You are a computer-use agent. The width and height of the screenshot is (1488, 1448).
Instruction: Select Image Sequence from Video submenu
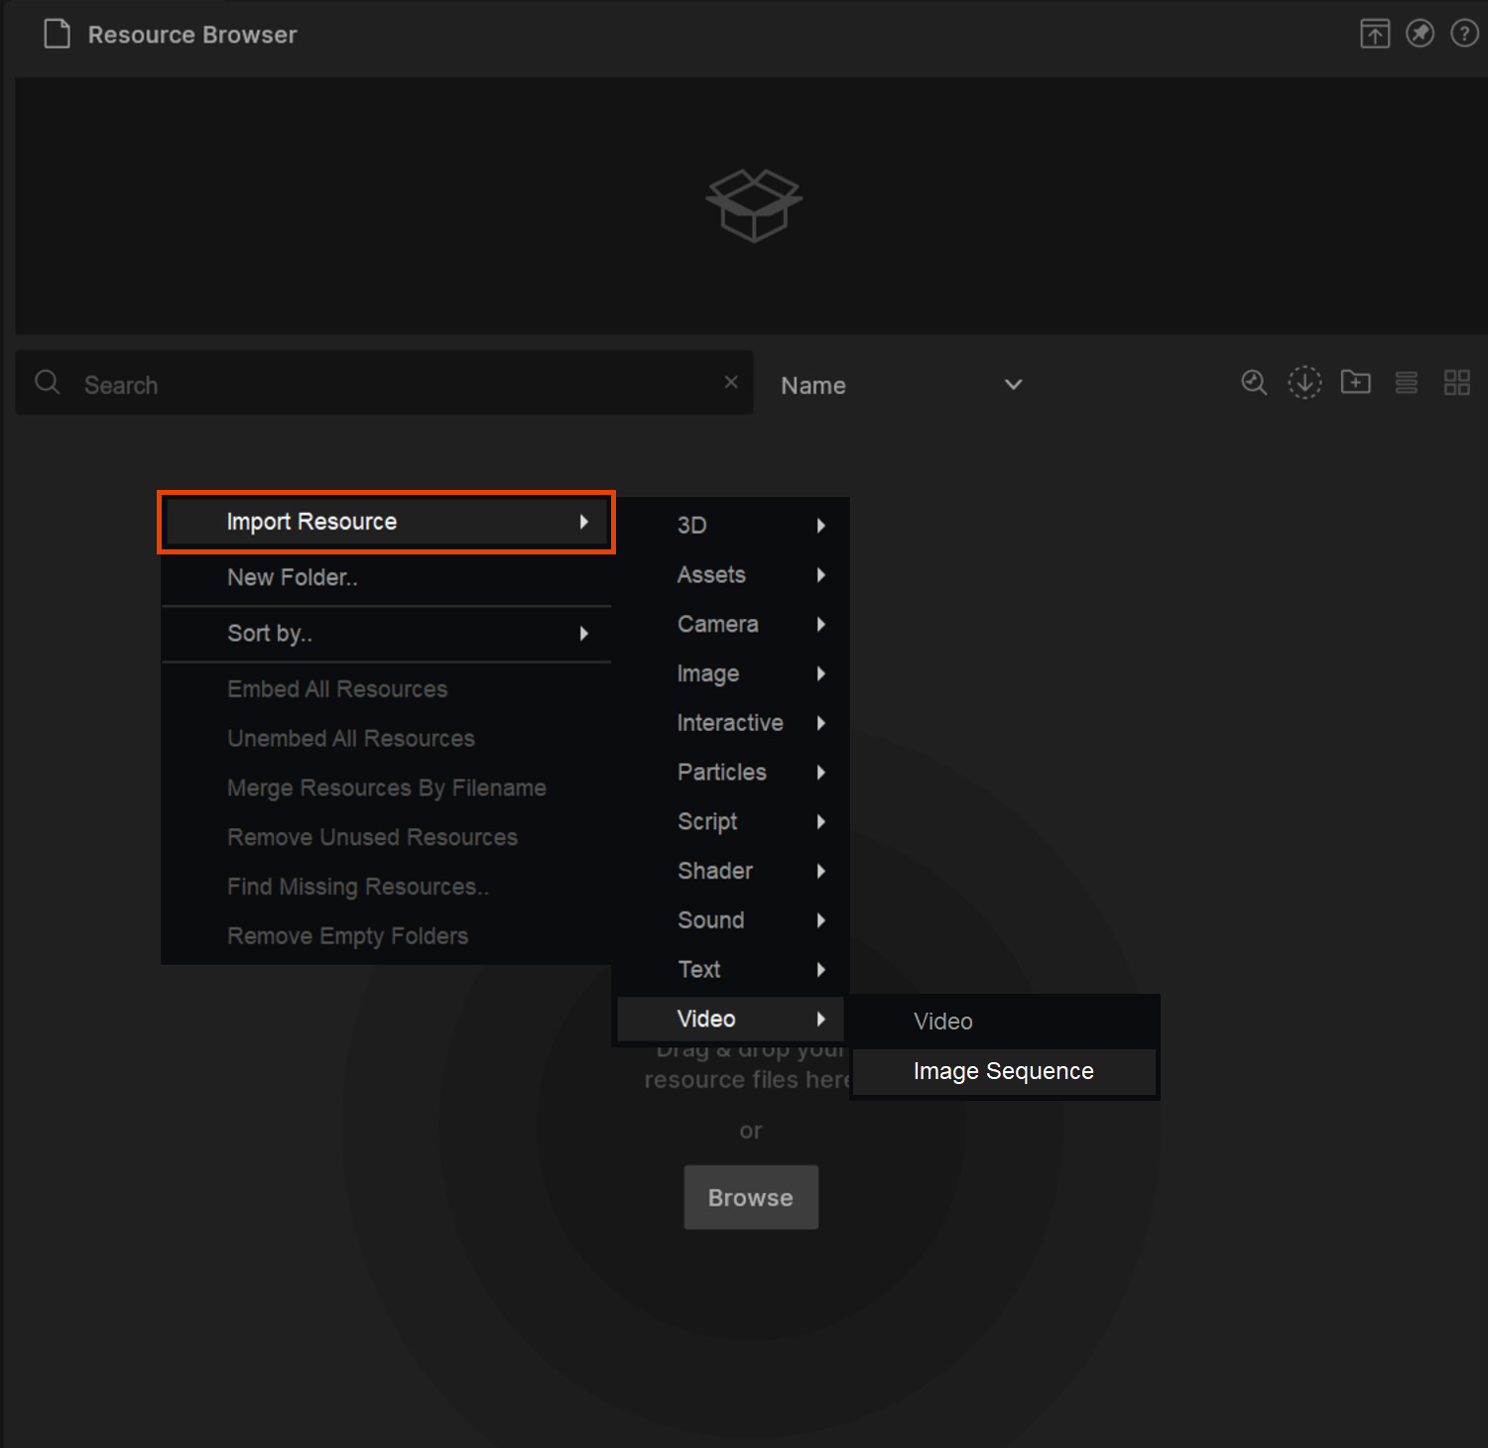click(1003, 1072)
